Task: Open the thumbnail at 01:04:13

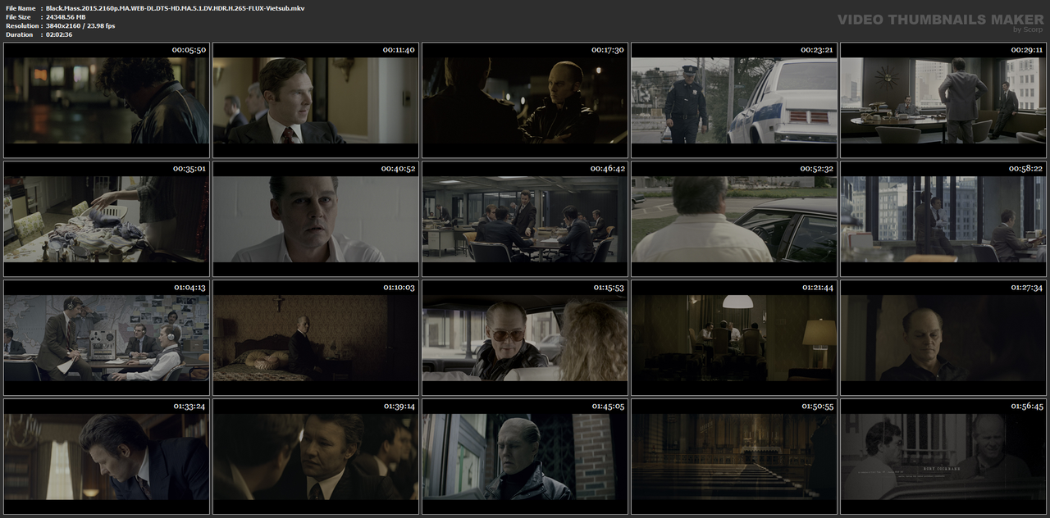Action: (x=107, y=338)
